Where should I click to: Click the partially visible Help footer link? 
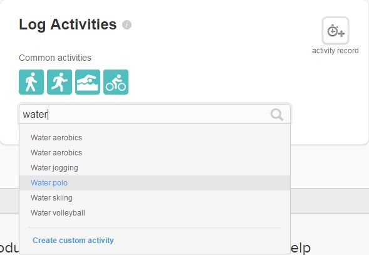coord(301,247)
